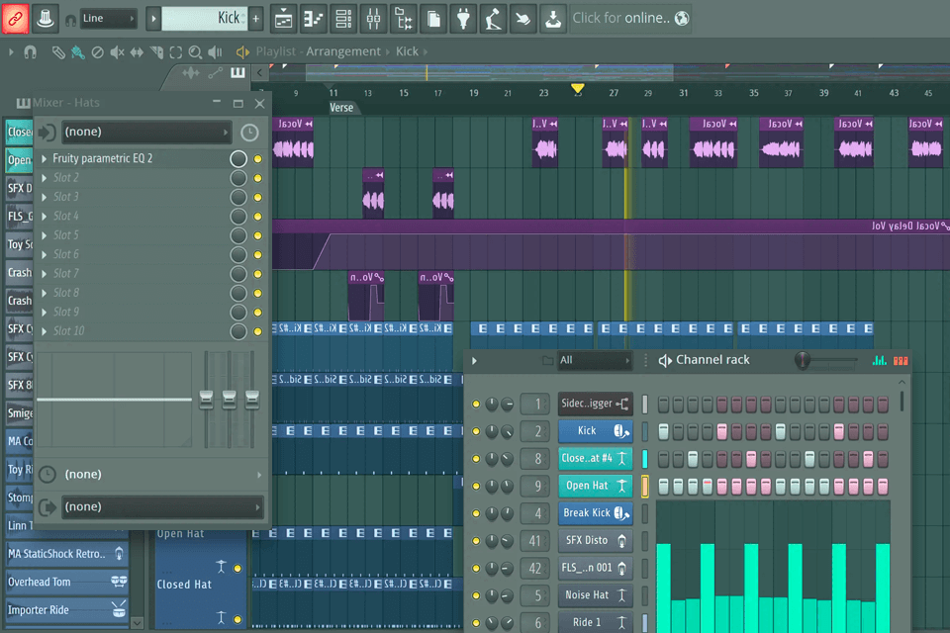Click the Verse timeline marker

(341, 107)
